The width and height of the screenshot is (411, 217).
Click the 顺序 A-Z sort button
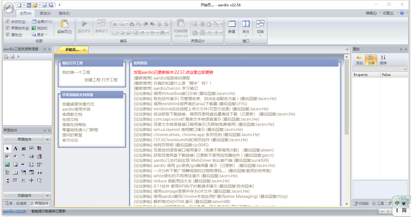tap(383, 60)
